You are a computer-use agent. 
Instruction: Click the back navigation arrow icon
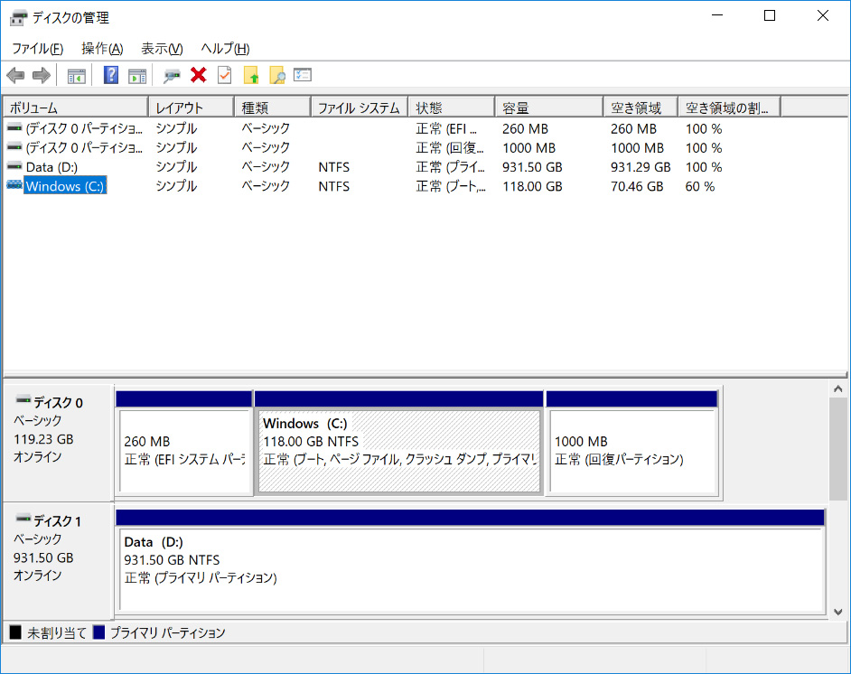[15, 75]
